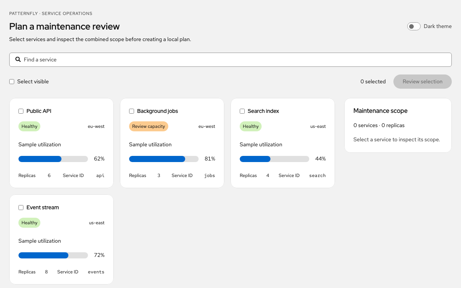The image size is (461, 288).
Task: Click the Healthy badge on Public API
Action: point(29,126)
